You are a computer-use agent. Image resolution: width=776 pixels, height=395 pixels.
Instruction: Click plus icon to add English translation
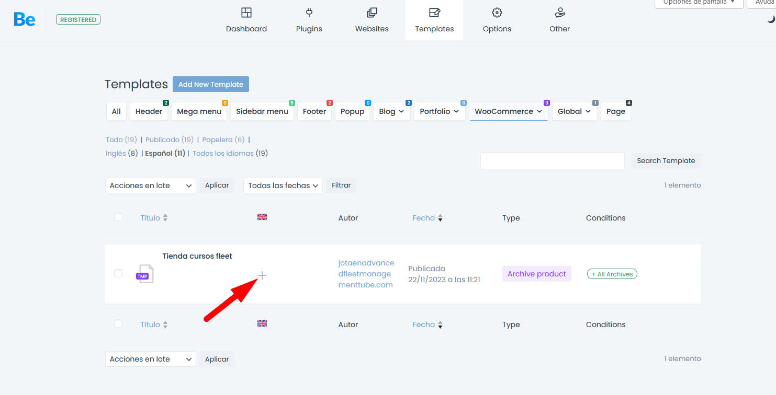[x=262, y=275]
